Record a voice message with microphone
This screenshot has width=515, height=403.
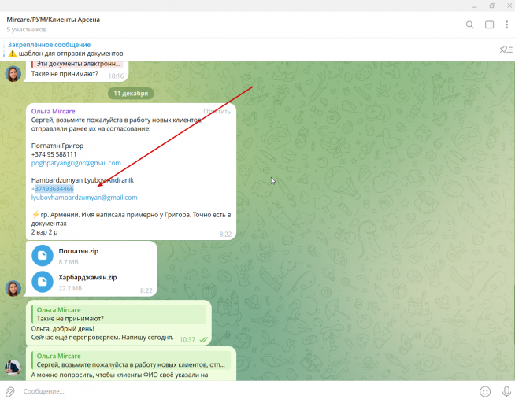(507, 391)
